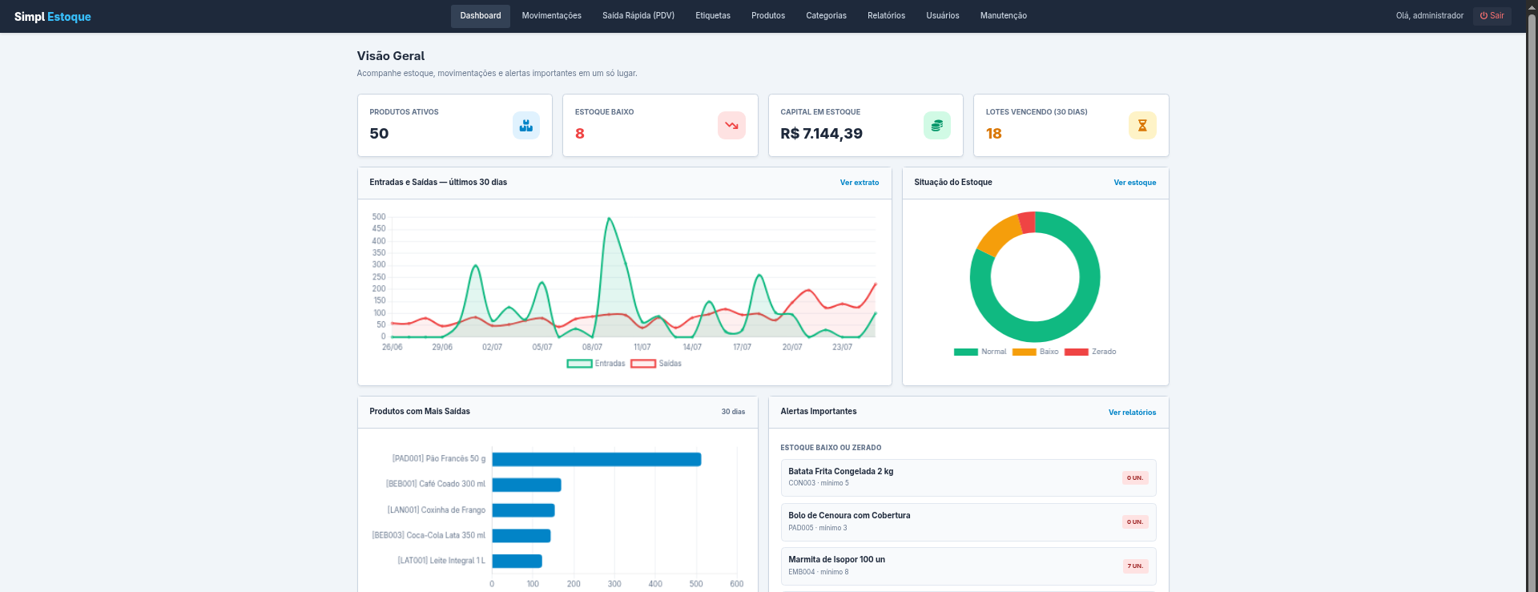Screen dimensions: 1538x592
Task: Open the Categorias section
Action: (827, 16)
